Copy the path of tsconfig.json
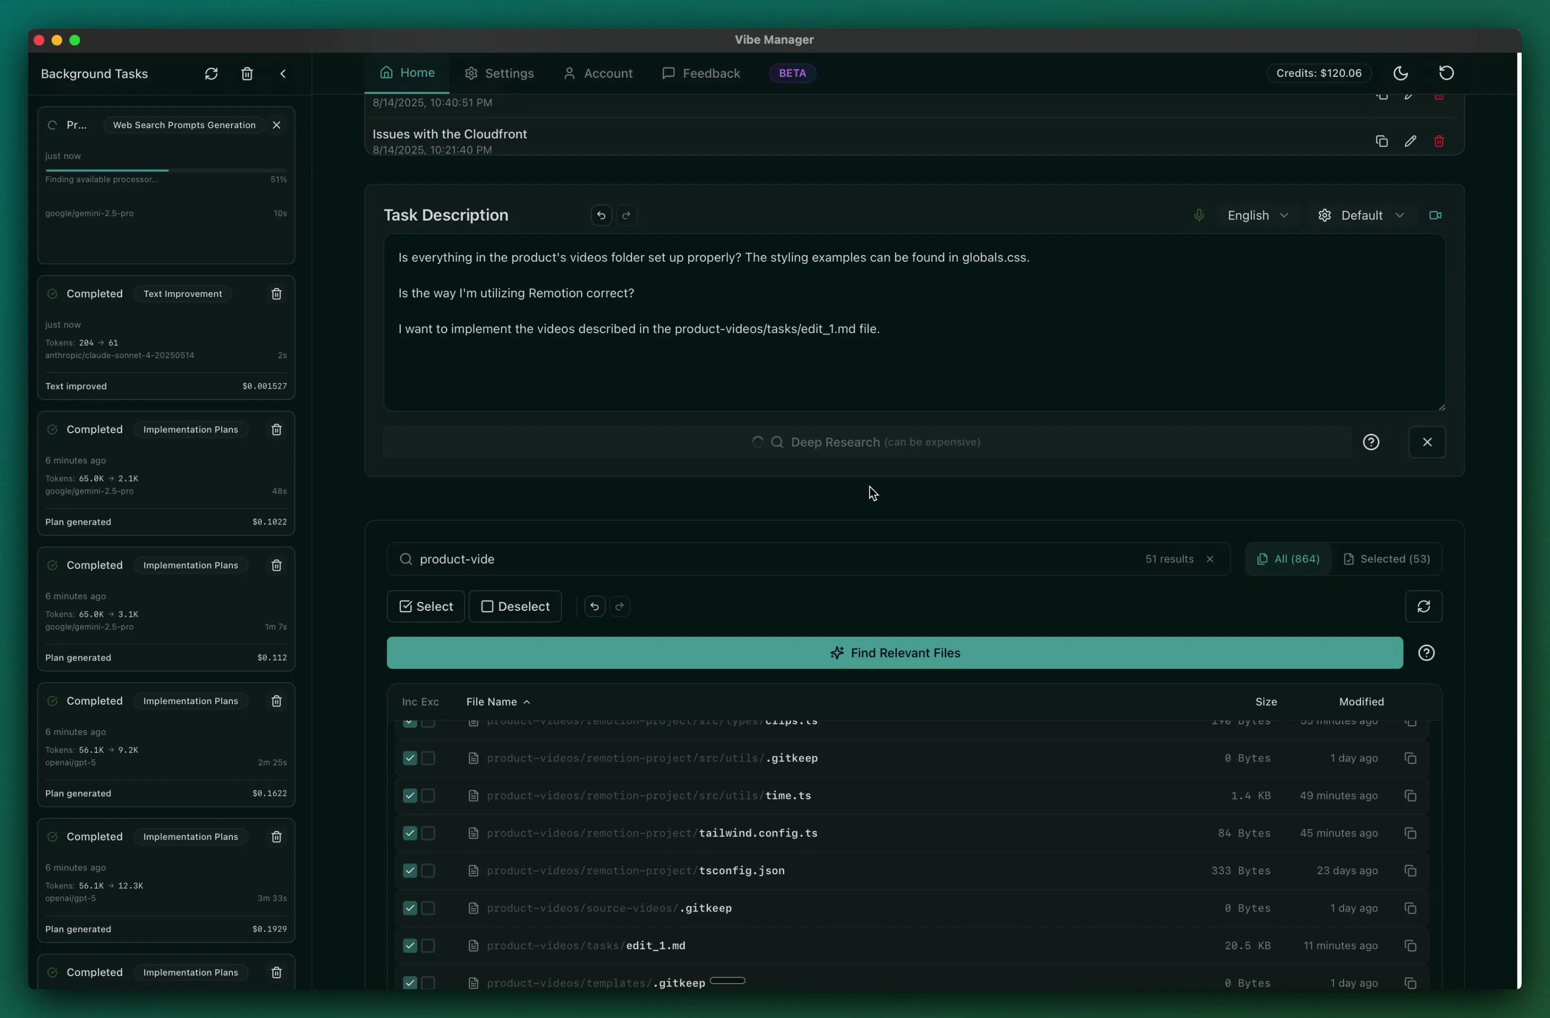1550x1018 pixels. [1410, 871]
